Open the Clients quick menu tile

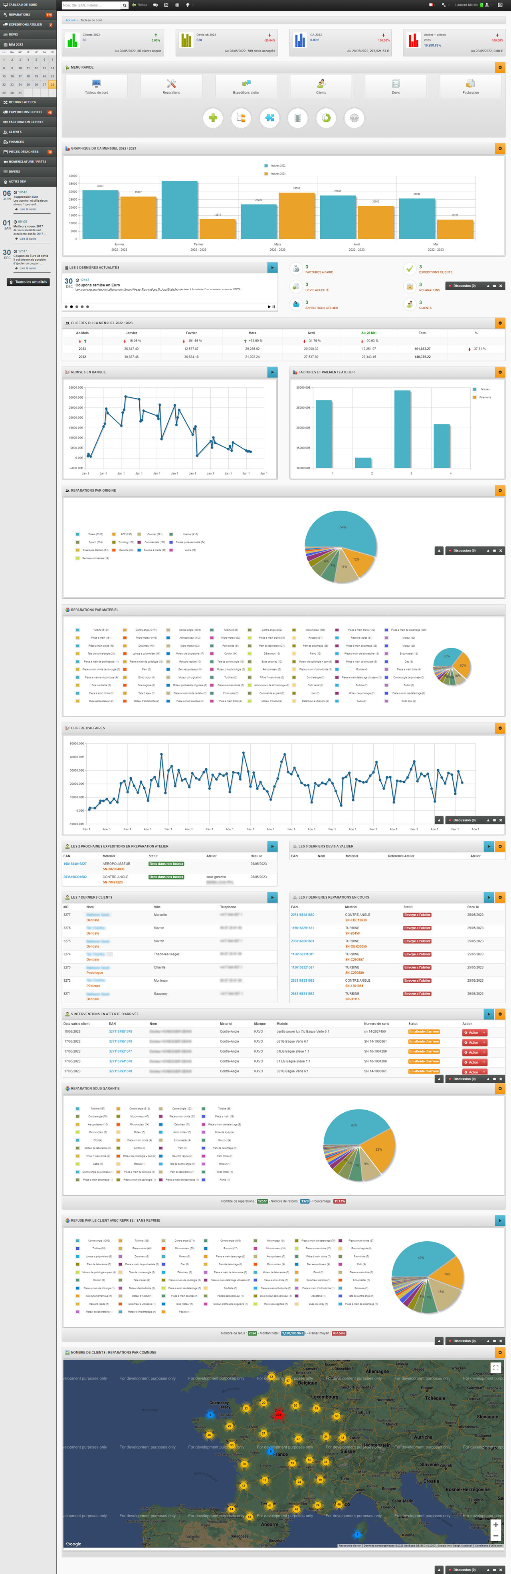tap(321, 86)
